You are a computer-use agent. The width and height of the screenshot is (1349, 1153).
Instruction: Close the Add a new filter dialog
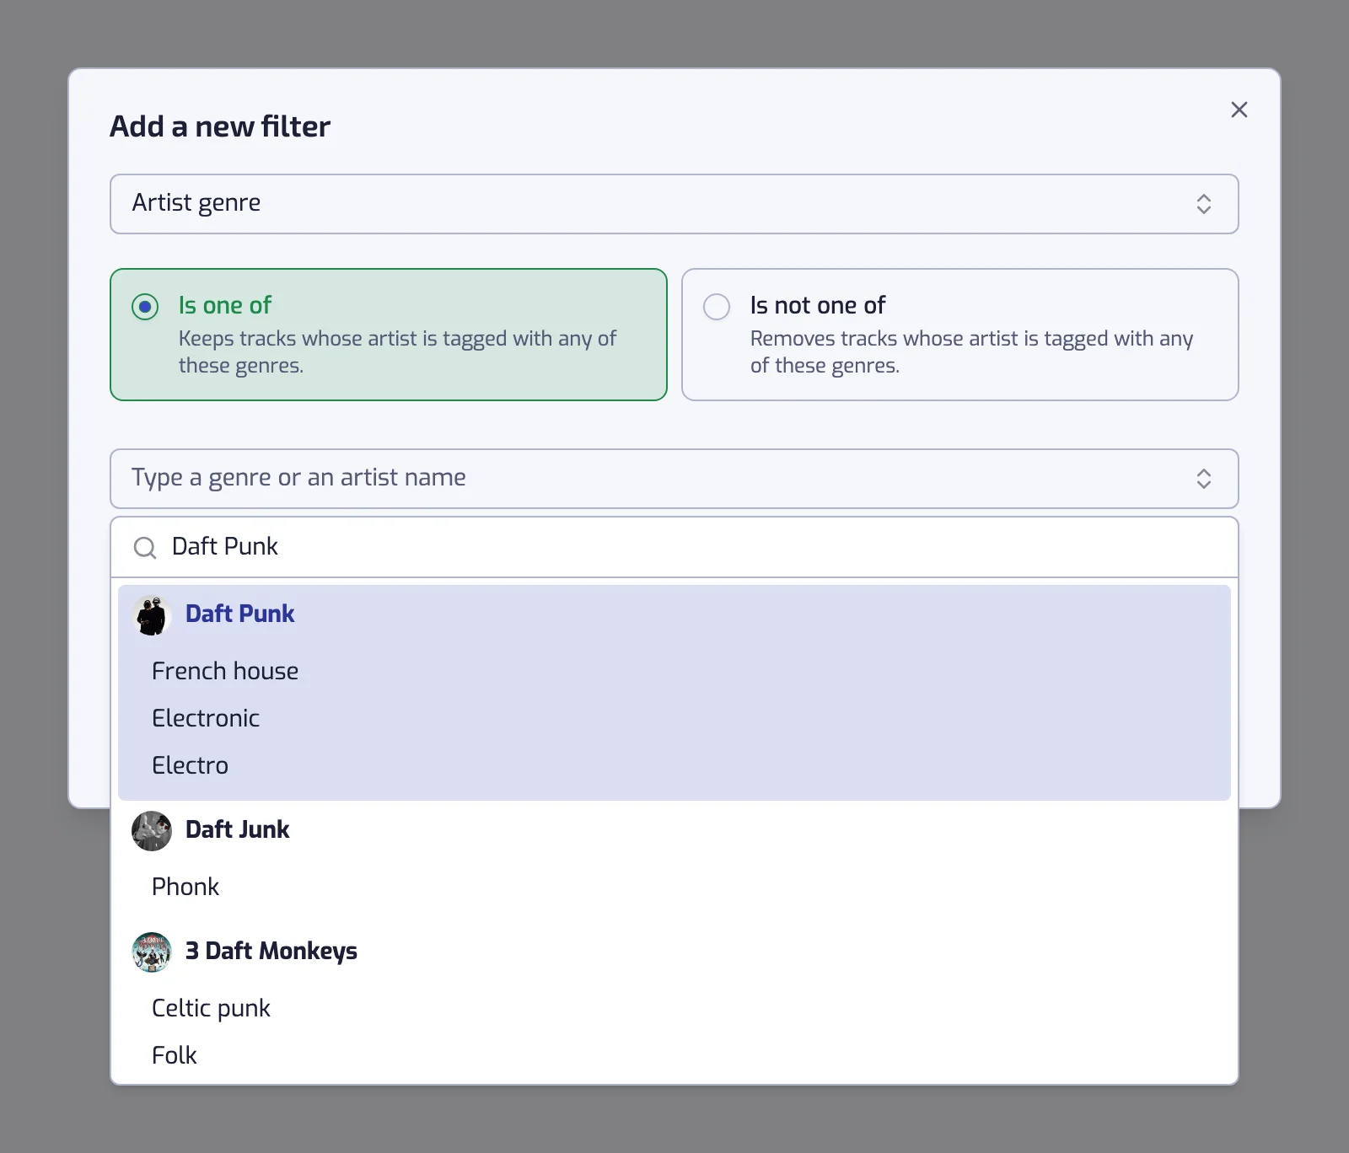1239,110
